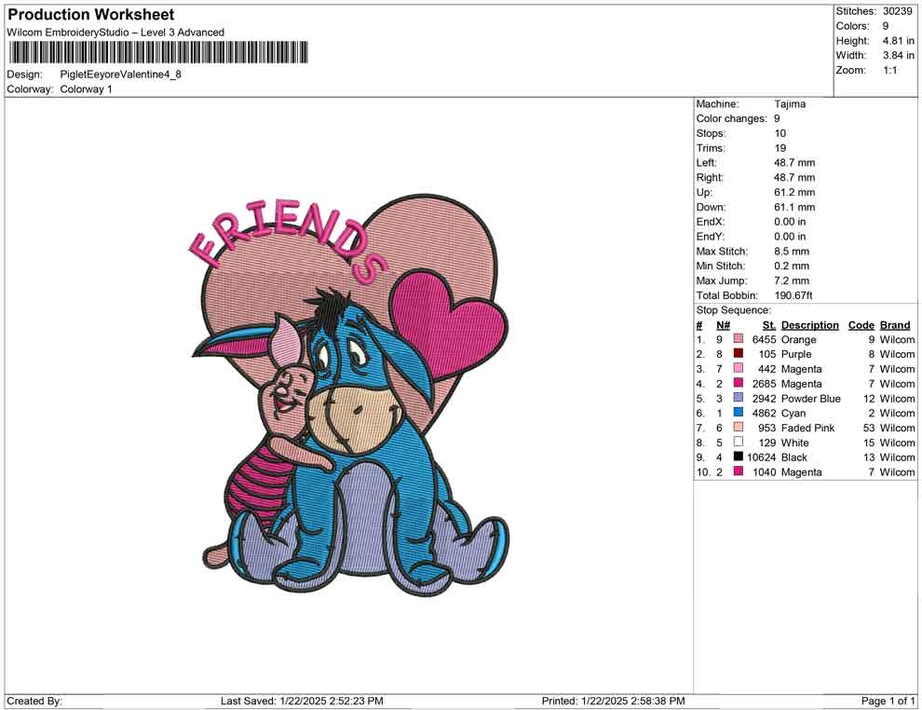Image resolution: width=922 pixels, height=710 pixels.
Task: Select the "Purple" description in row 2
Action: 796,354
